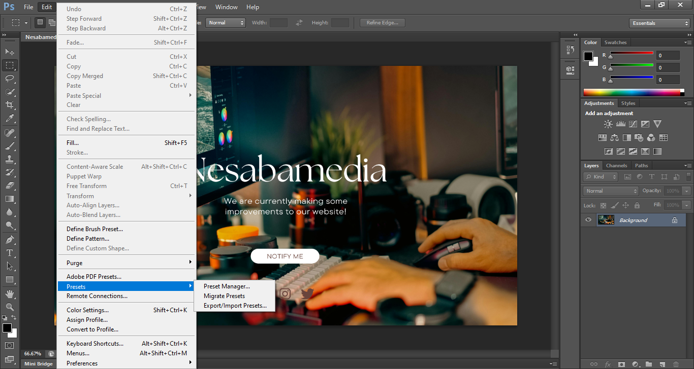Viewport: 694px width, 369px height.
Task: Delete layer using the trash icon
Action: (676, 364)
